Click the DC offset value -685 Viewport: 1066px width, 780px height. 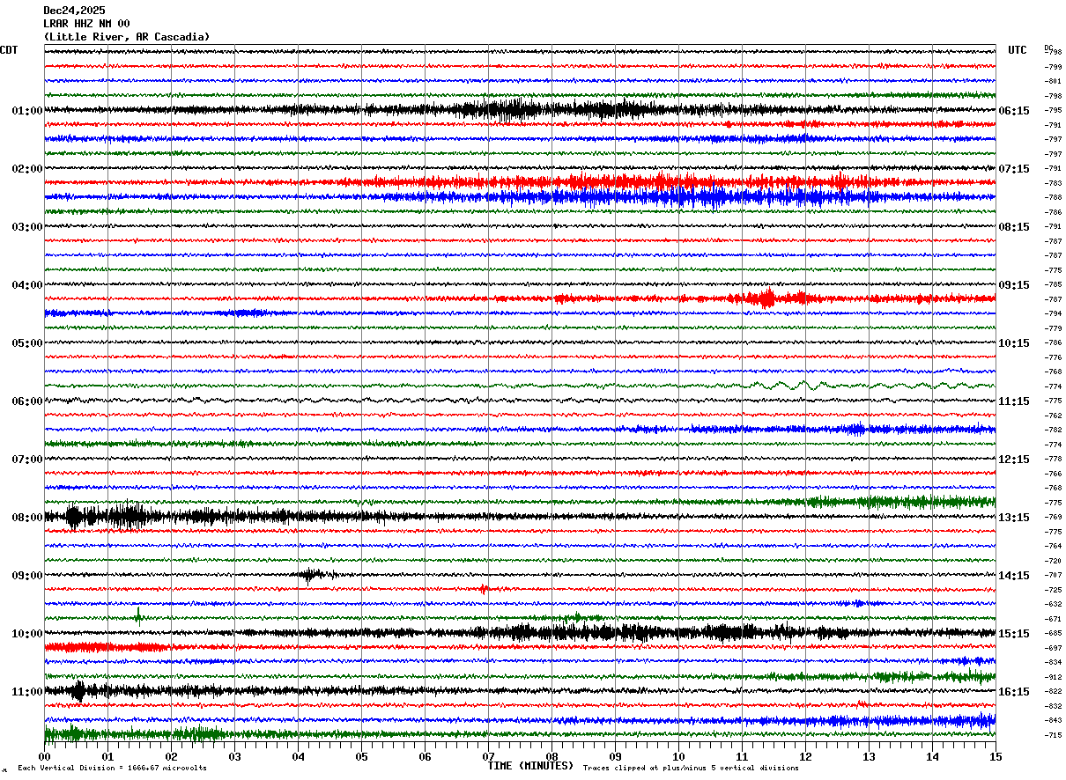pos(1053,634)
